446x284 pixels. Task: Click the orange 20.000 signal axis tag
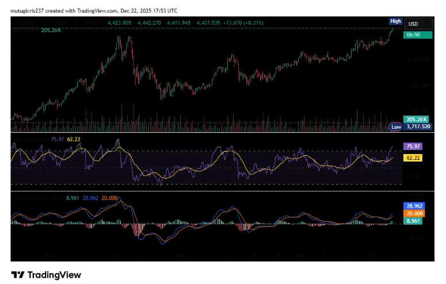point(414,213)
